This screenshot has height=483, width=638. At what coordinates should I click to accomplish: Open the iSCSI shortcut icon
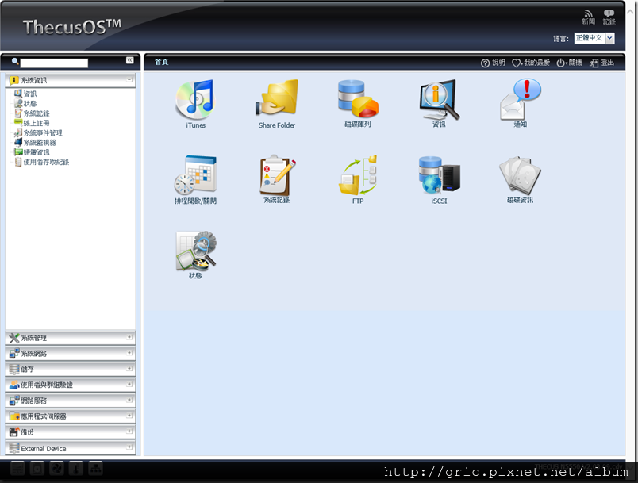click(439, 174)
